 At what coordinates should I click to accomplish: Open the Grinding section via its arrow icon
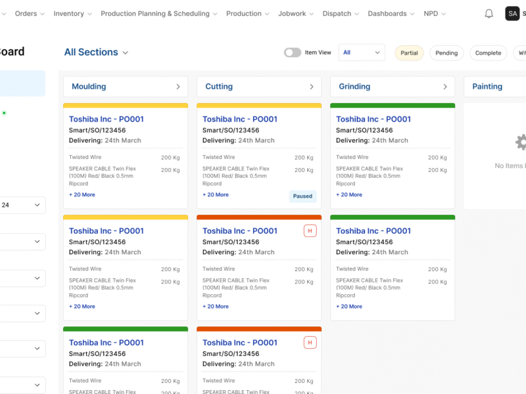445,86
